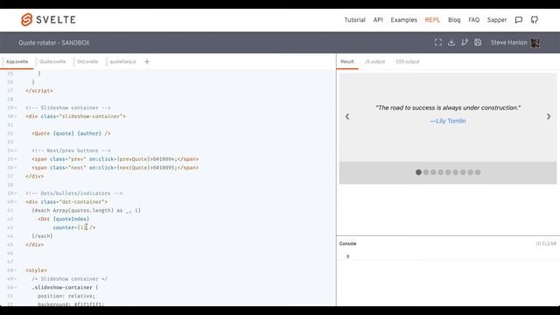Open the REPL nav link
This screenshot has height=315, width=560.
tap(432, 20)
